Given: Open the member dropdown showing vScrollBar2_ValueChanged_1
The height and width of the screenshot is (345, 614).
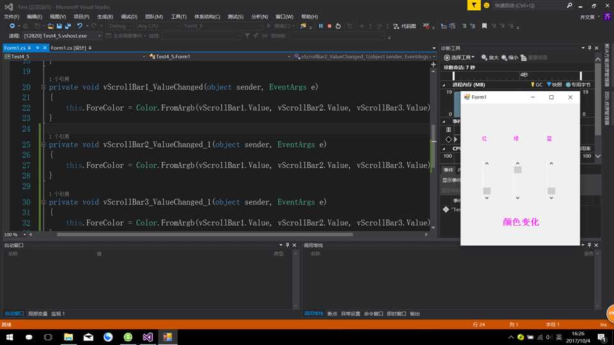Looking at the screenshot, I should click(365, 56).
